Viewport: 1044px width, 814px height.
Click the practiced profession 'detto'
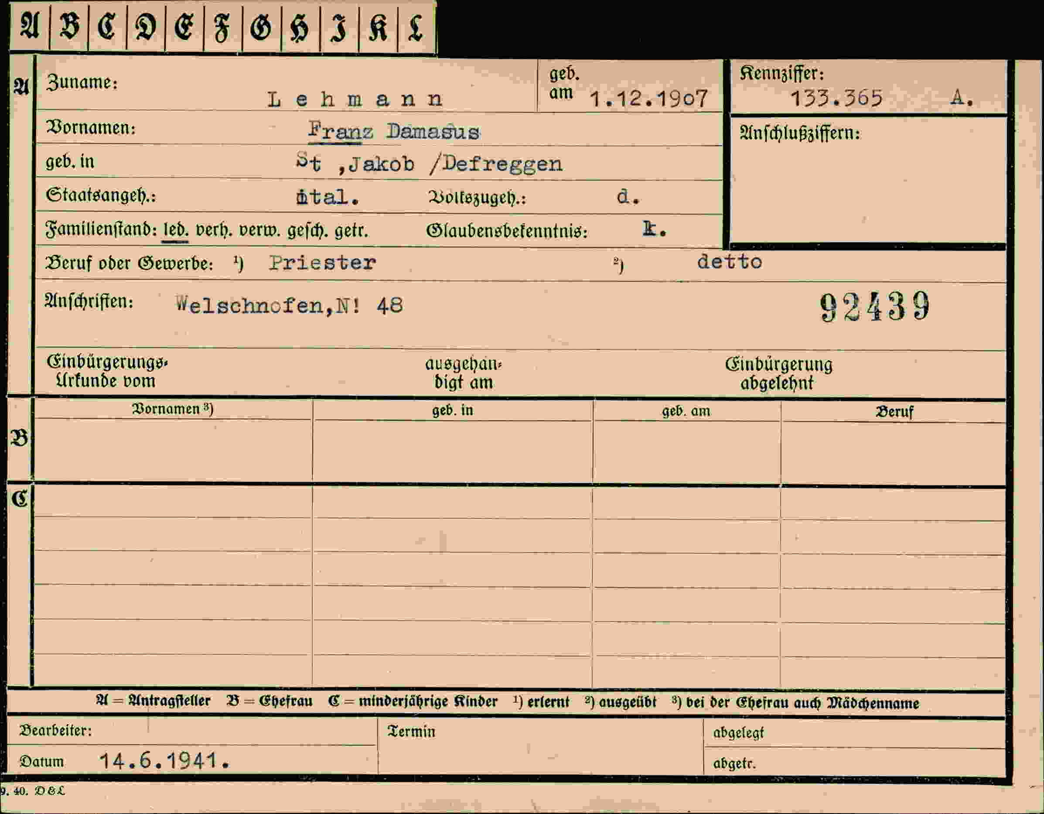tap(730, 262)
